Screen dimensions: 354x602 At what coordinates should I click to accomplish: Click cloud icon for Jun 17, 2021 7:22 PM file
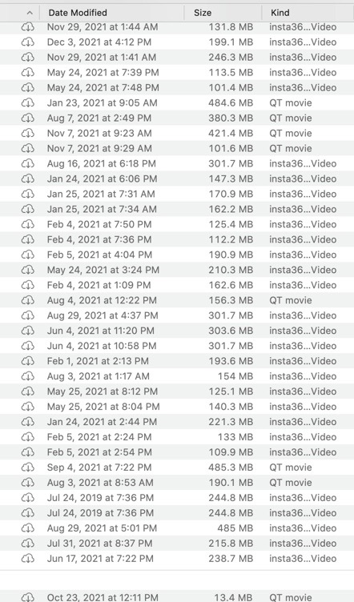tap(28, 559)
